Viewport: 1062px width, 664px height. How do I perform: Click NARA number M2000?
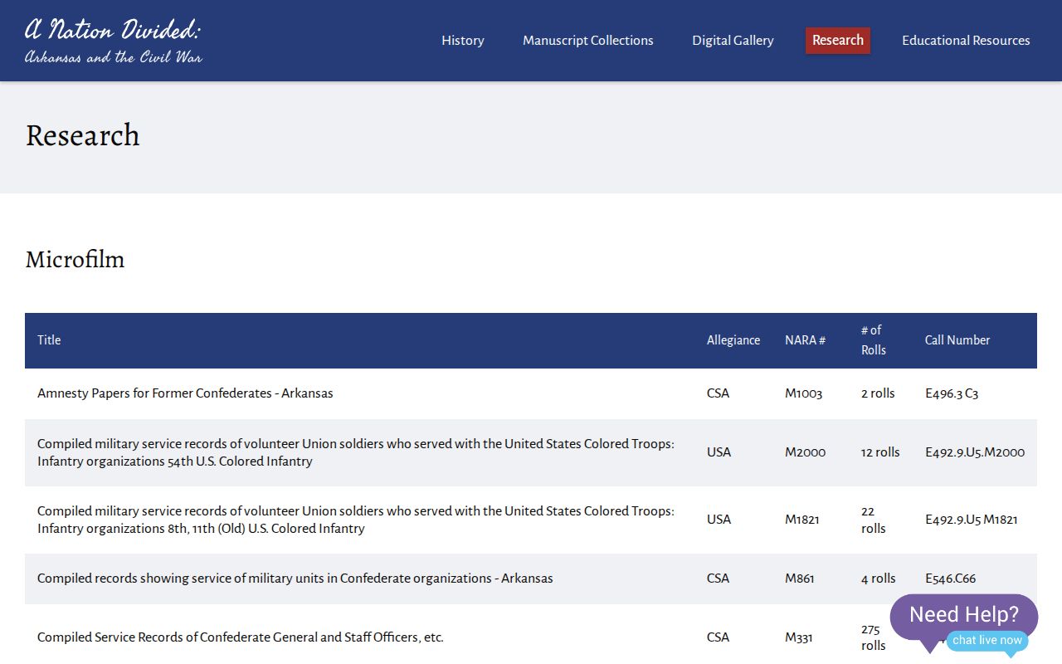pyautogui.click(x=805, y=452)
